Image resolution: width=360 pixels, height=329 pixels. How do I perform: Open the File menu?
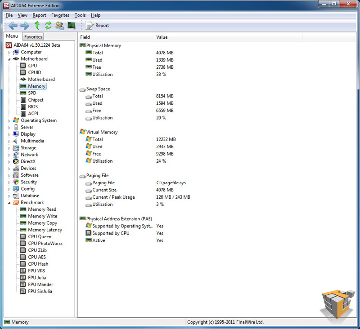[x=9, y=15]
